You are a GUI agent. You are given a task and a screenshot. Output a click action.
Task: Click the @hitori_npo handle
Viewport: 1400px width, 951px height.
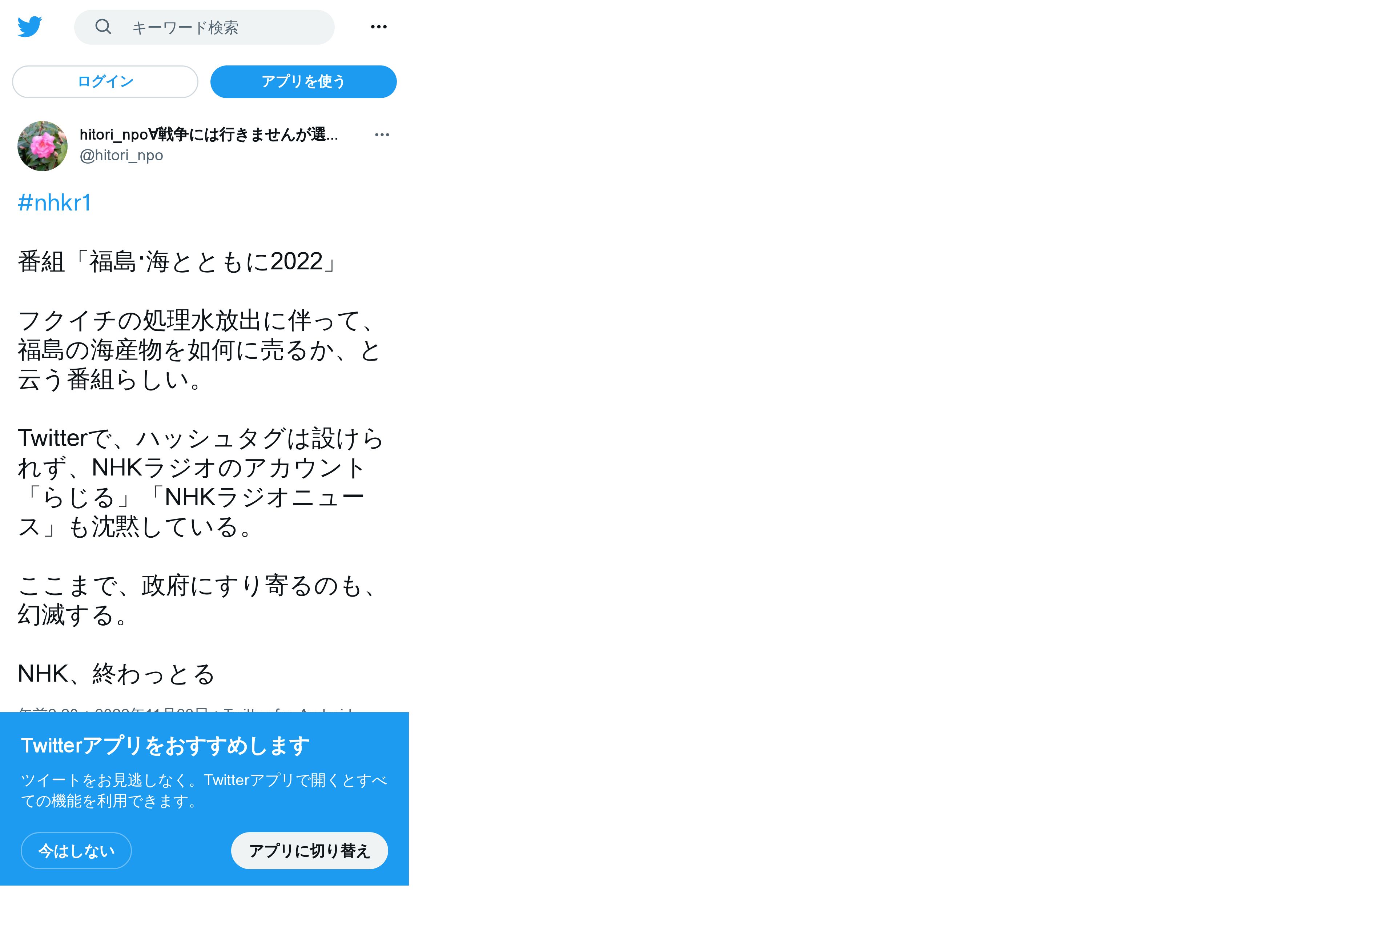click(121, 156)
